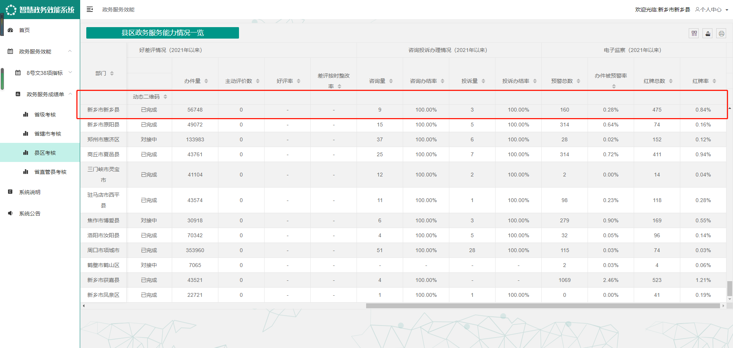Click the column filter grid icon
Viewport: 733px width, 348px height.
pyautogui.click(x=694, y=34)
